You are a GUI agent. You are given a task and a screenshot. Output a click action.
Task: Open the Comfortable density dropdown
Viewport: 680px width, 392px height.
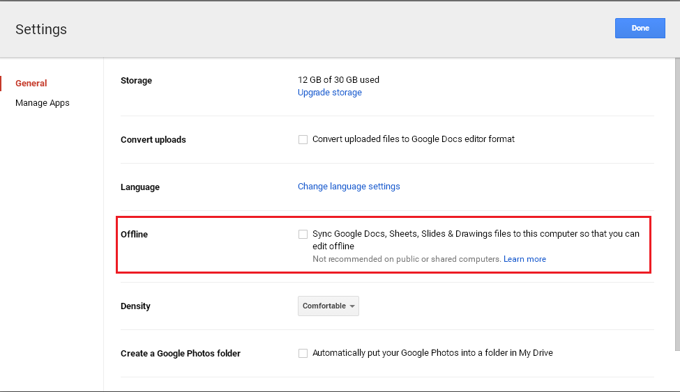pyautogui.click(x=324, y=306)
